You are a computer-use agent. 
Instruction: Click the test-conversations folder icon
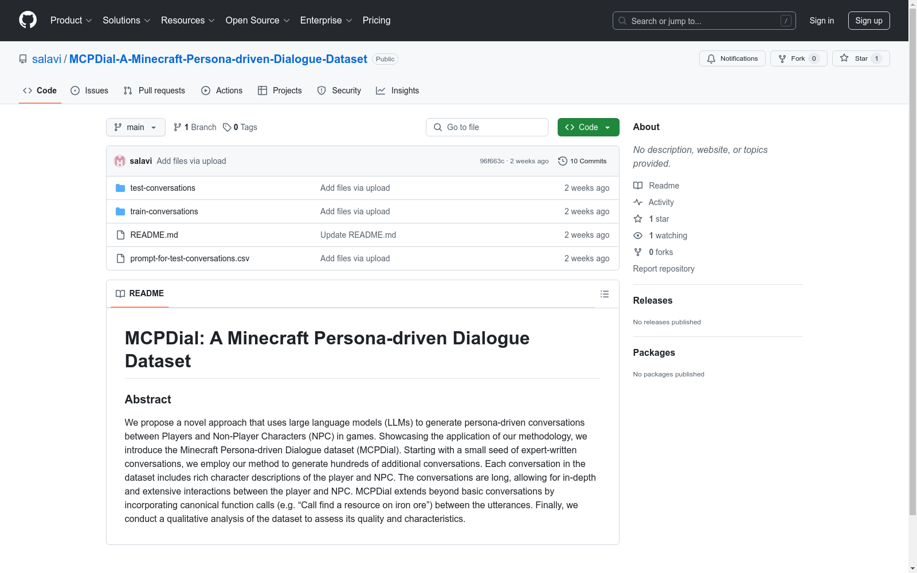[x=120, y=188]
